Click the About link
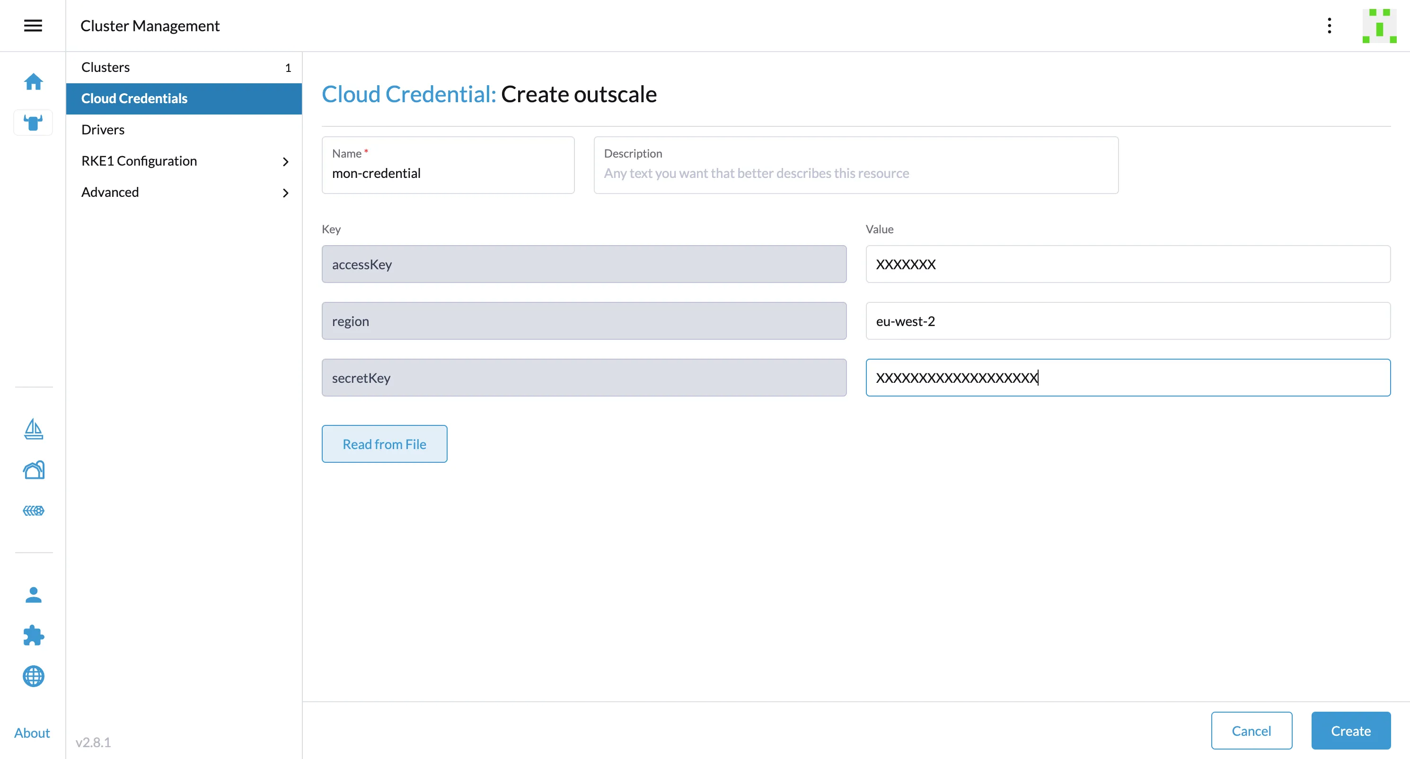The height and width of the screenshot is (759, 1410). pos(32,733)
